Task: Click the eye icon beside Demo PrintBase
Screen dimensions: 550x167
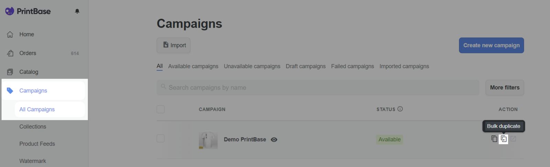Action: coord(274,140)
